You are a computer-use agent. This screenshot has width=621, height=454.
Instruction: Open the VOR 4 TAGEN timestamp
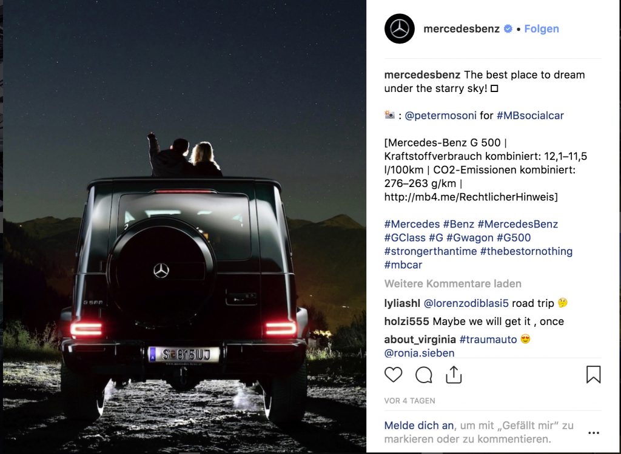409,401
